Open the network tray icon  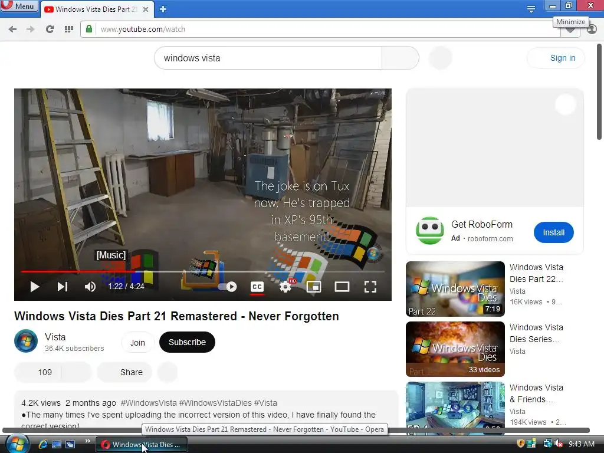click(x=547, y=444)
